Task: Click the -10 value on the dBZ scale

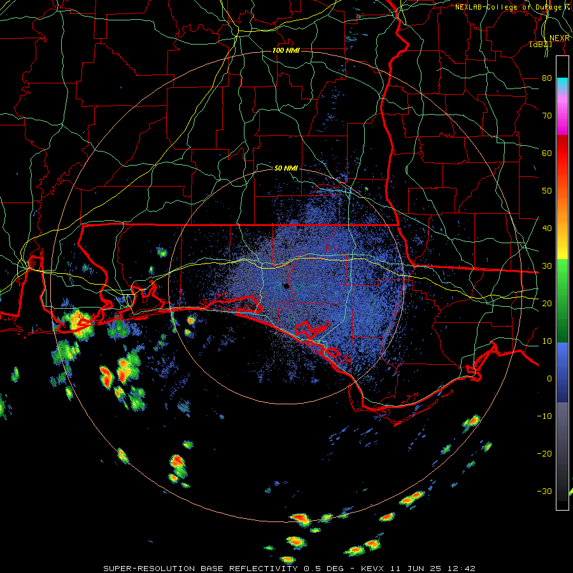Action: pos(544,416)
